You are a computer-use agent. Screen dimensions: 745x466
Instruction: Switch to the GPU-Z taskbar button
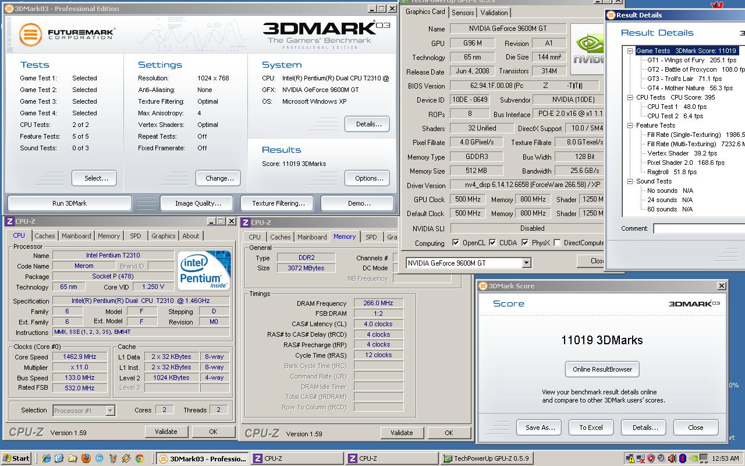click(486, 458)
